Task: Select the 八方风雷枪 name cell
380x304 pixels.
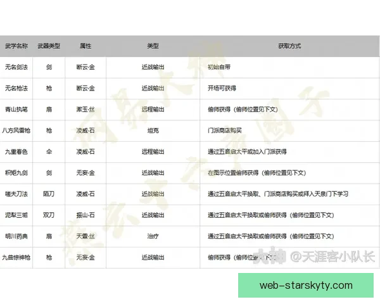Action: pyautogui.click(x=16, y=130)
